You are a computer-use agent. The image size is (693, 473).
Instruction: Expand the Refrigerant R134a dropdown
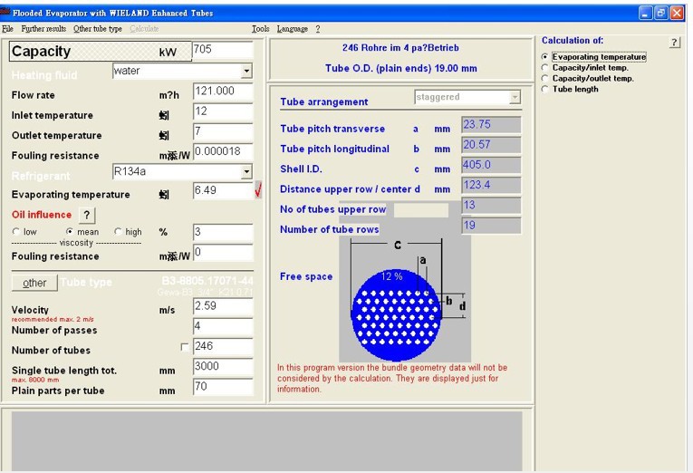tap(246, 171)
